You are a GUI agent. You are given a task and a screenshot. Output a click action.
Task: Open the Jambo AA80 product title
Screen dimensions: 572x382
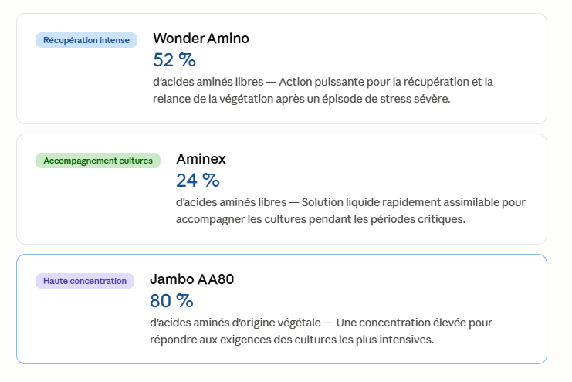tap(192, 279)
